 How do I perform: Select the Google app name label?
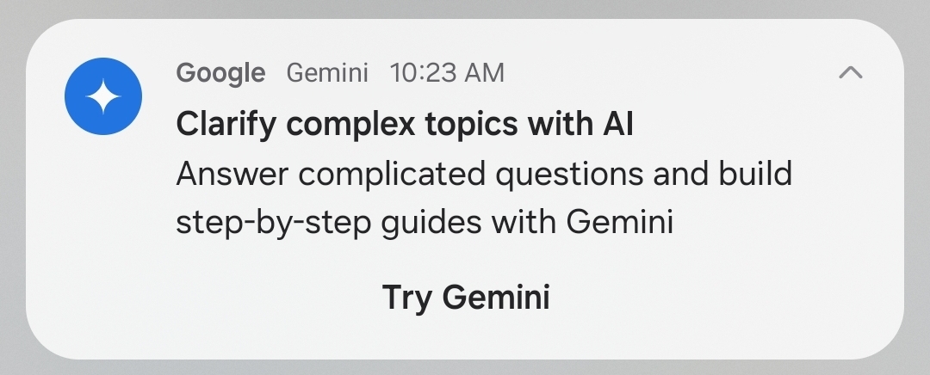220,73
